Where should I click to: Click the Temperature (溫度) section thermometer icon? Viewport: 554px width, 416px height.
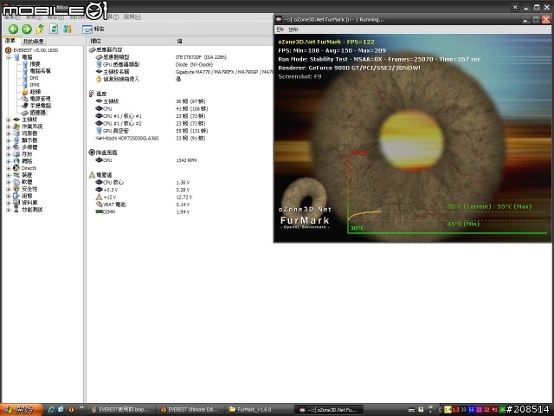92,94
